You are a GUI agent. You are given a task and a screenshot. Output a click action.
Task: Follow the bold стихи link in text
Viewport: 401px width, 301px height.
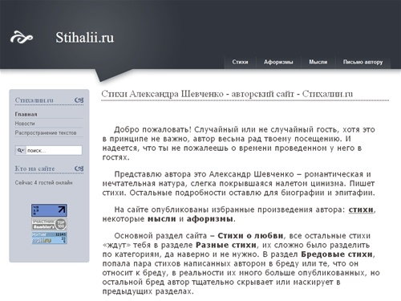[361, 209]
